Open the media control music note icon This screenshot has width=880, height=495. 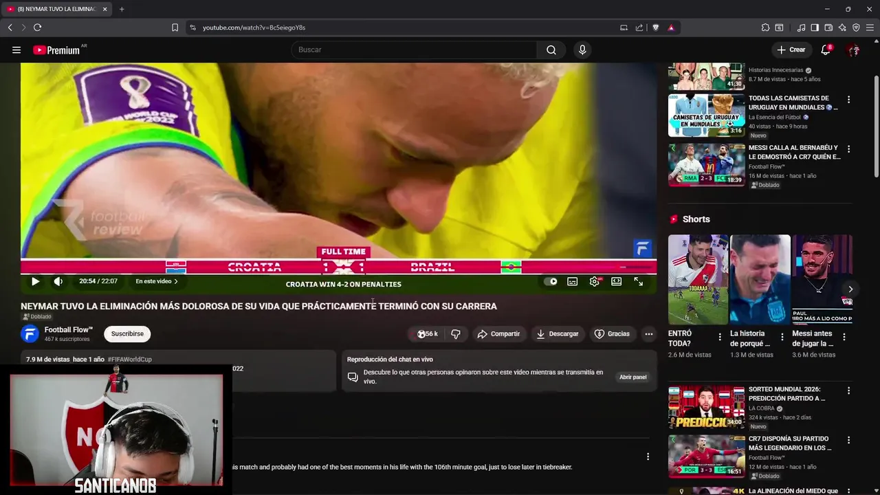click(801, 27)
